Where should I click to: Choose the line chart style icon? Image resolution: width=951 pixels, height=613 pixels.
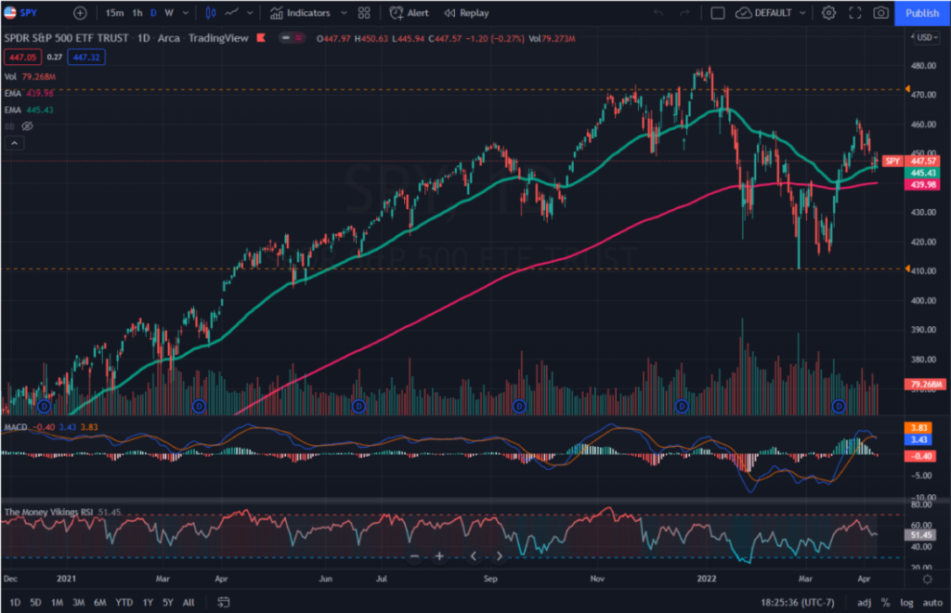tap(231, 13)
